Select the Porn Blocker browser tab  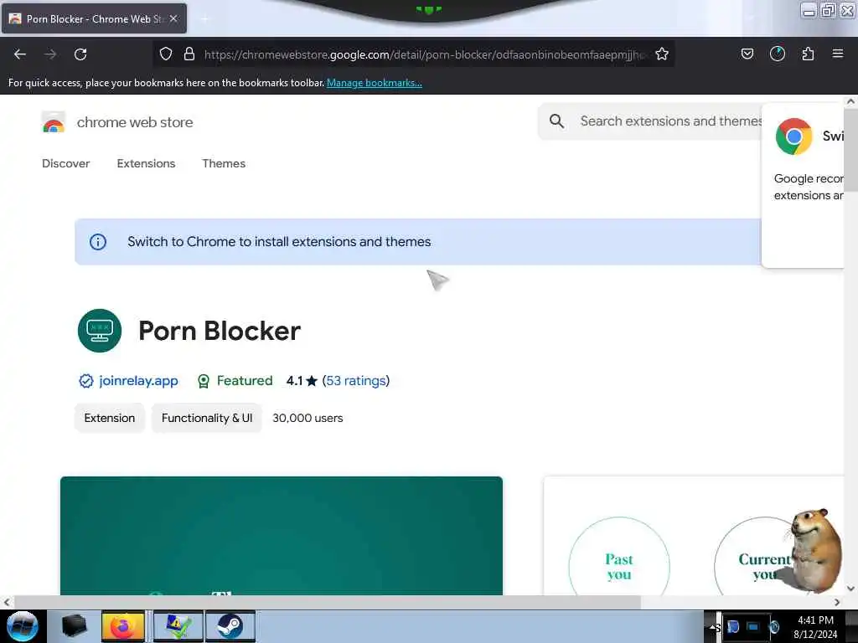(94, 18)
